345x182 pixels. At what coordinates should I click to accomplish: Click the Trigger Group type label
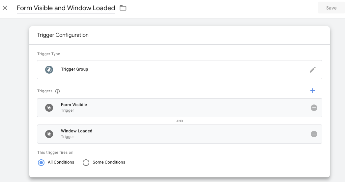point(74,69)
